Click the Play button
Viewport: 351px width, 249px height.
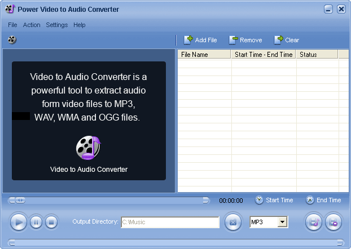pos(19,222)
